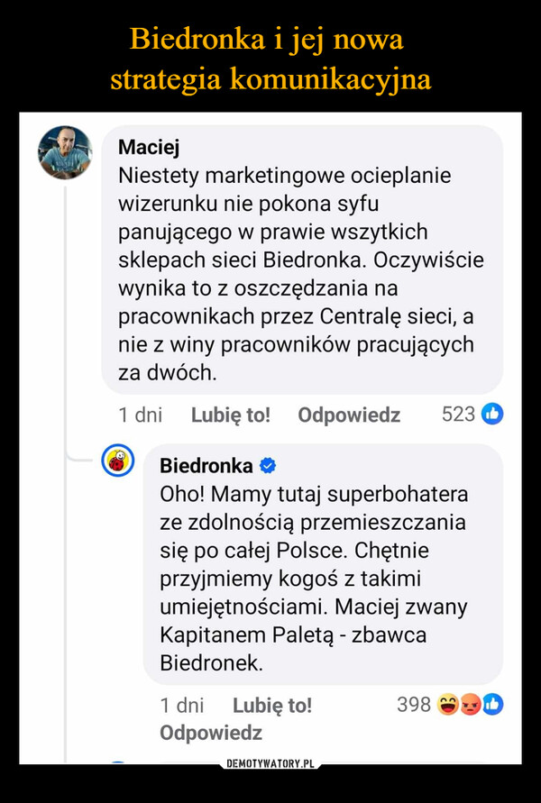This screenshot has width=541, height=803.
Task: Click the angry reaction emoji
Action: pyautogui.click(x=470, y=705)
